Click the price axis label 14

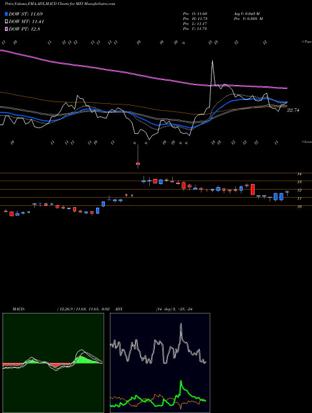pos(299,174)
